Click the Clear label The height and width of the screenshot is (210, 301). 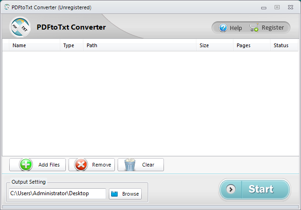(x=148, y=165)
